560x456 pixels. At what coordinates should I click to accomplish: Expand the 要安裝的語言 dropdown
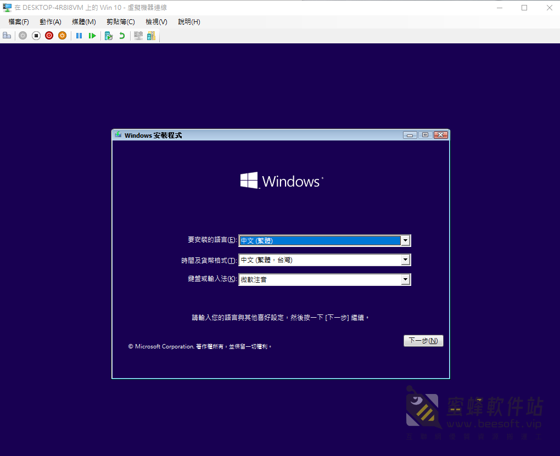(405, 241)
